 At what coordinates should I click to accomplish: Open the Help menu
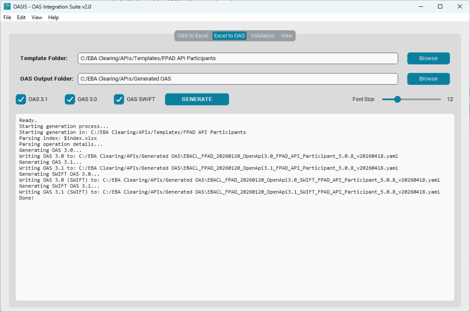(x=53, y=17)
